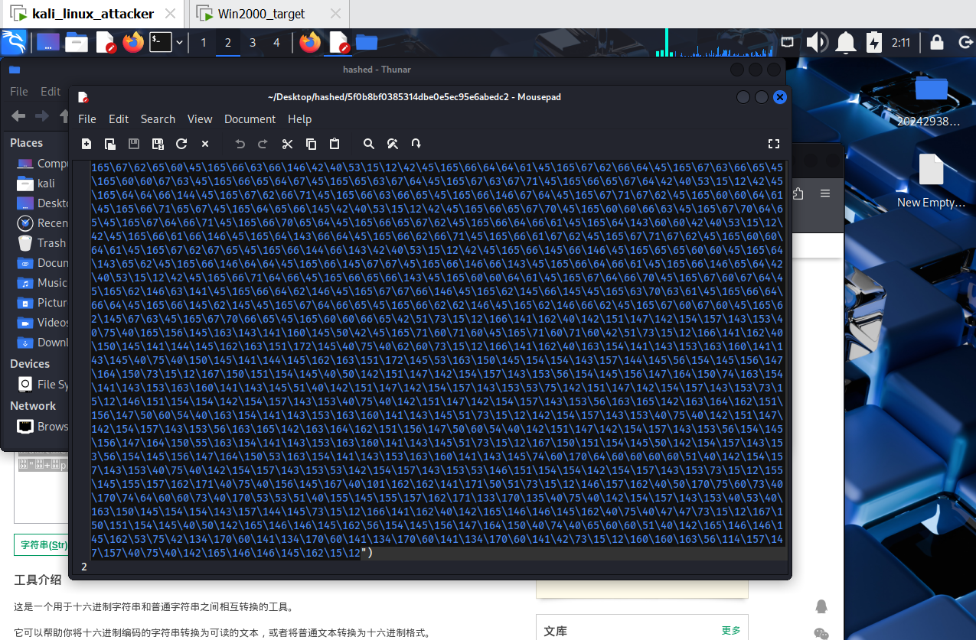Viewport: 976px width, 640px height.
Task: Switch to workspace 4
Action: click(277, 42)
